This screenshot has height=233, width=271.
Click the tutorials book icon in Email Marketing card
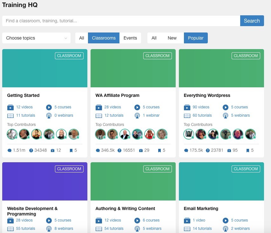tap(187, 229)
